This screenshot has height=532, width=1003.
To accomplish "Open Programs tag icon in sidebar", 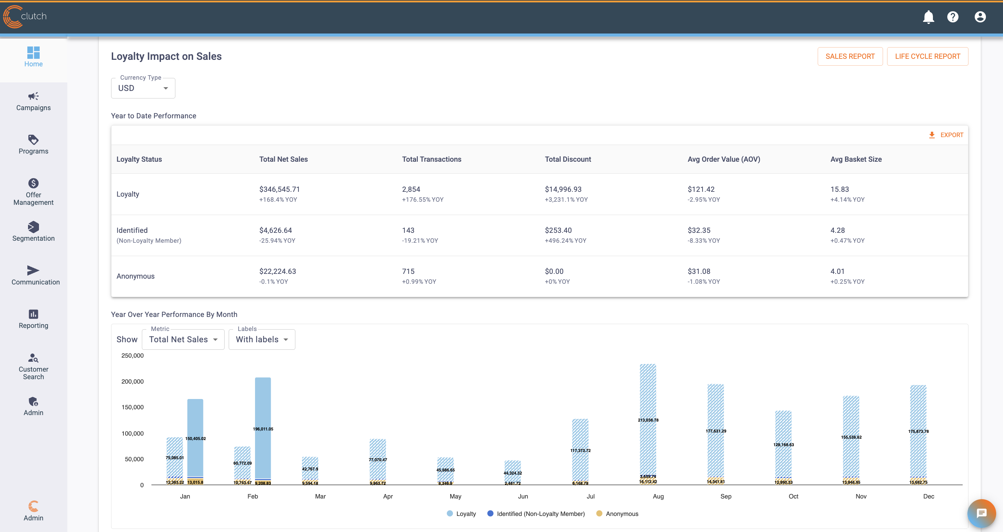I will [34, 139].
